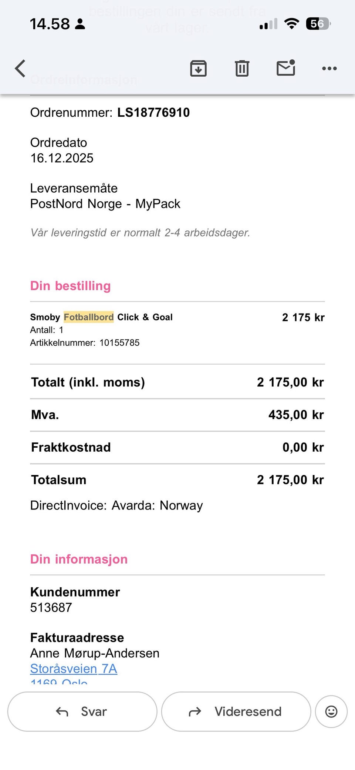
Task: Open the three-dot more options menu
Action: pos(329,69)
